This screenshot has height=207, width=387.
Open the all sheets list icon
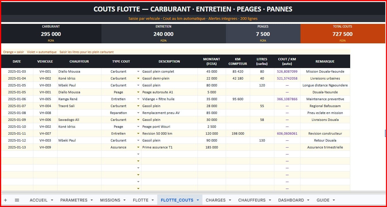(x=17, y=200)
